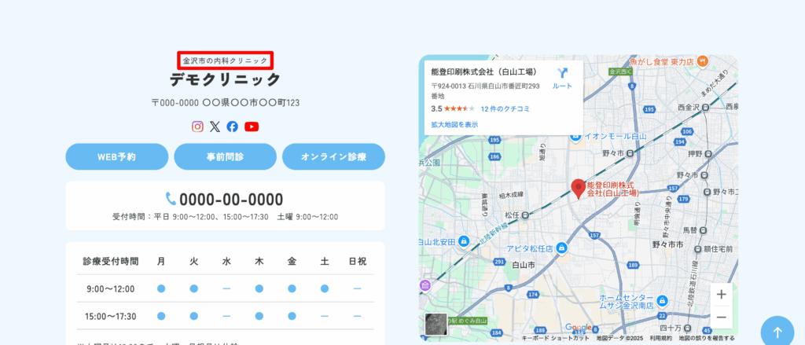This screenshot has height=345, width=805.
Task: Click the 金沢市の内科クリニック label
Action: point(225,61)
